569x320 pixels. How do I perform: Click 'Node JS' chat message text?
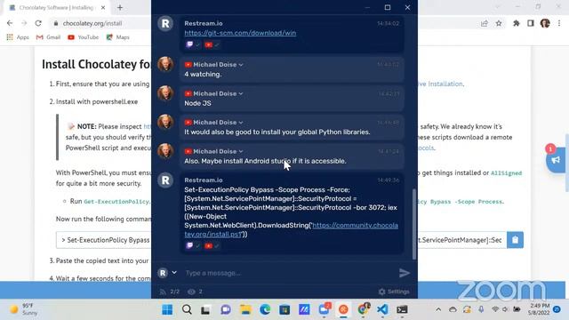click(197, 103)
